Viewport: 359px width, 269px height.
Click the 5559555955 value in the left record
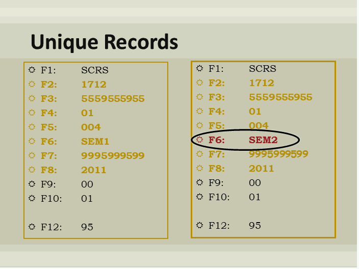(x=113, y=99)
